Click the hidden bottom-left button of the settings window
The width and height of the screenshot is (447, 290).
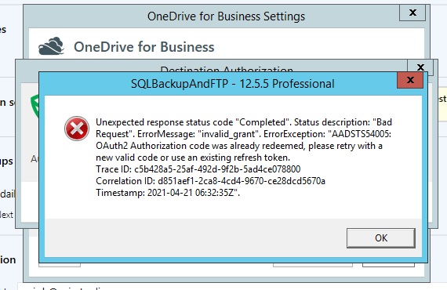(x=60, y=265)
